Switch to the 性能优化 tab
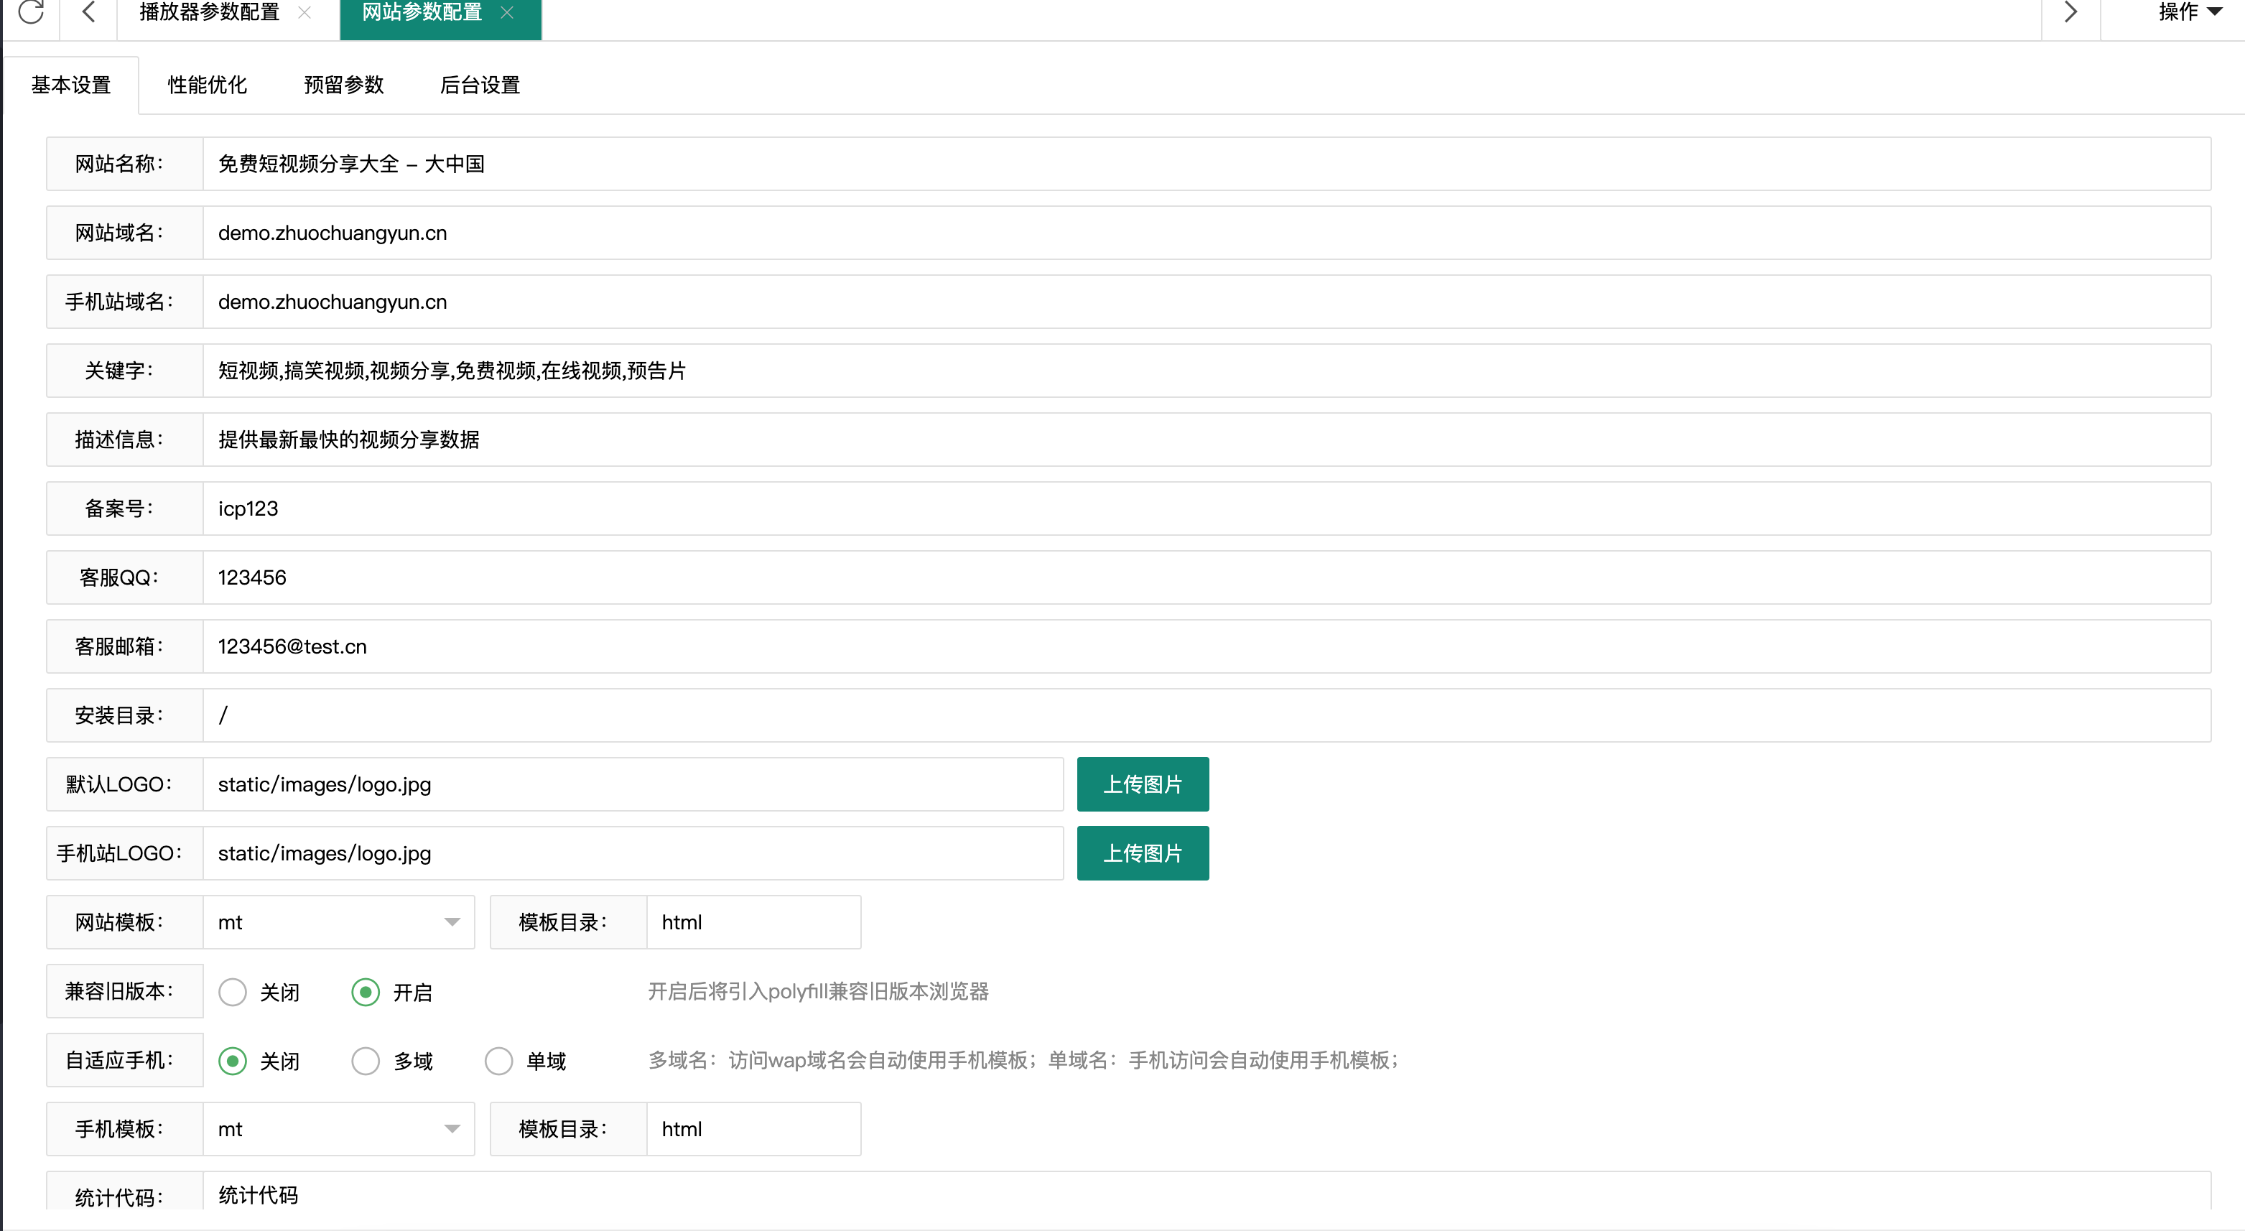The height and width of the screenshot is (1231, 2245). point(208,85)
